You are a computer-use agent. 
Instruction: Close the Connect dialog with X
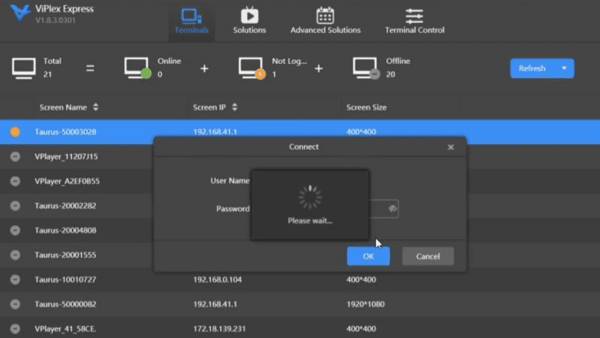pyautogui.click(x=451, y=147)
